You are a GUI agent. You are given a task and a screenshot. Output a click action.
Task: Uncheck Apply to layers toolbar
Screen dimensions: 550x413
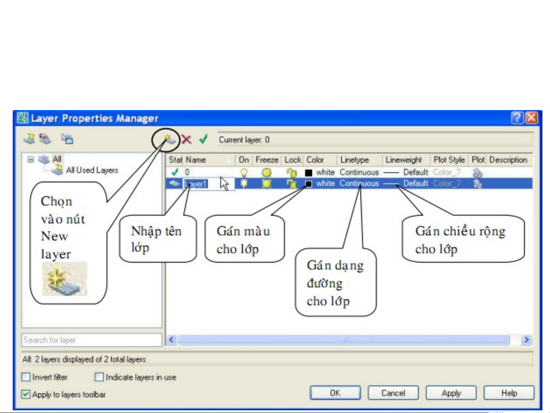tap(26, 394)
